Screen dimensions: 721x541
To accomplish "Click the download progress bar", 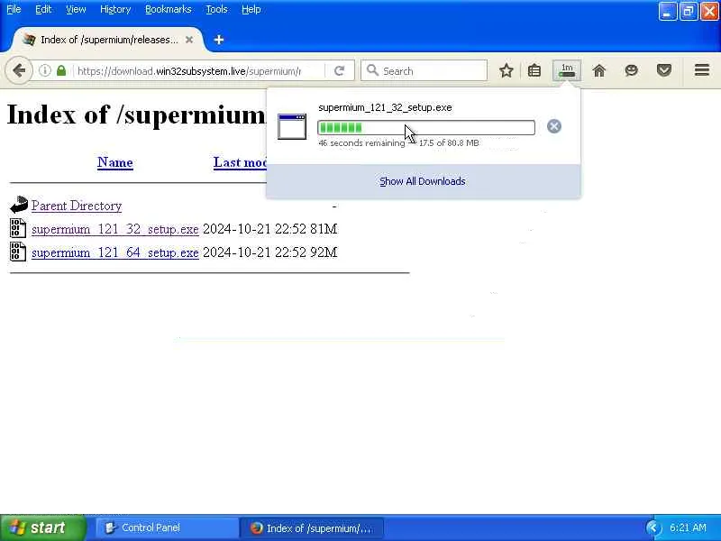I will click(426, 127).
